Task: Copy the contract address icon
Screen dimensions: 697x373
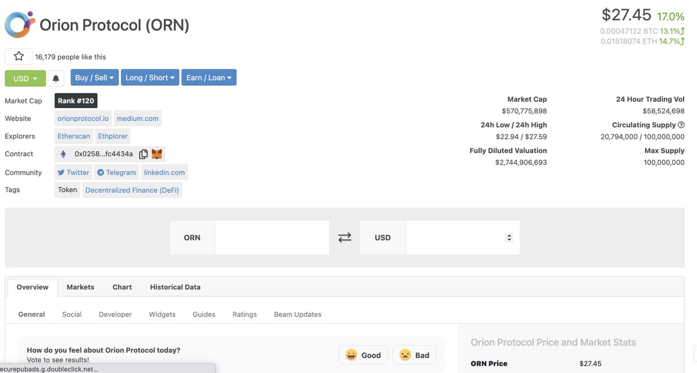Action: click(x=143, y=154)
